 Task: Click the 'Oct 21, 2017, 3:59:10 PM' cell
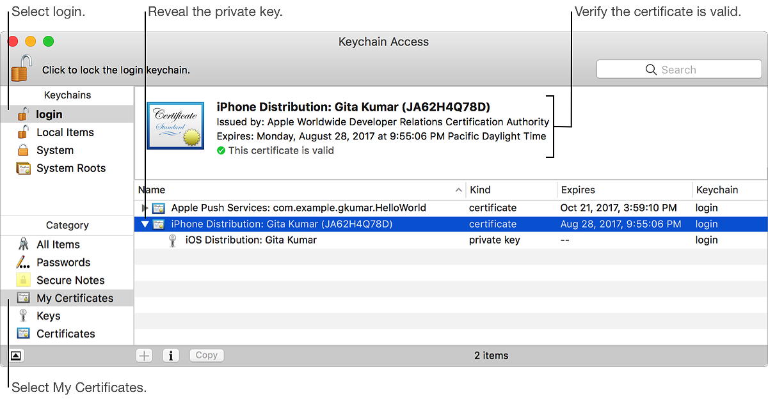pyautogui.click(x=618, y=208)
